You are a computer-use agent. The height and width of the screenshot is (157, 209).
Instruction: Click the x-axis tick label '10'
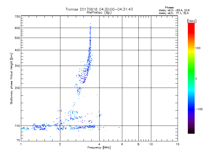click(x=151, y=144)
